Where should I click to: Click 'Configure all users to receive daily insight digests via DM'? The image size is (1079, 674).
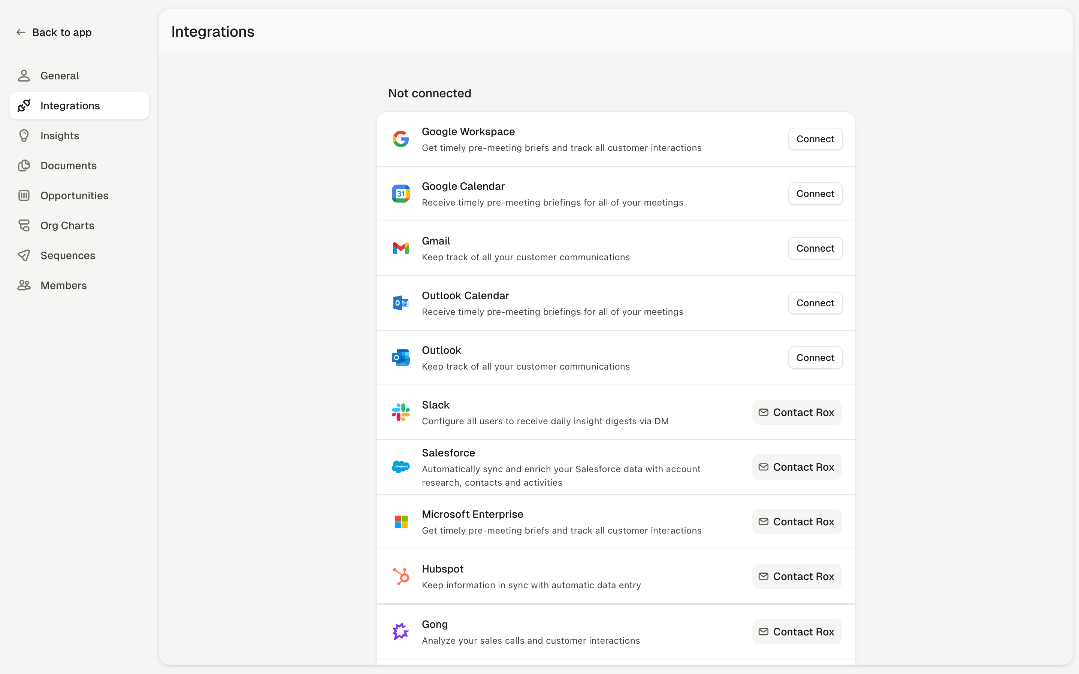click(545, 421)
